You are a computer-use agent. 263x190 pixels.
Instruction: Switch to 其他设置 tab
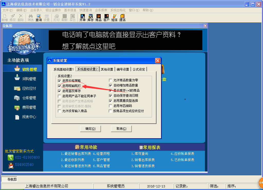click(107, 69)
